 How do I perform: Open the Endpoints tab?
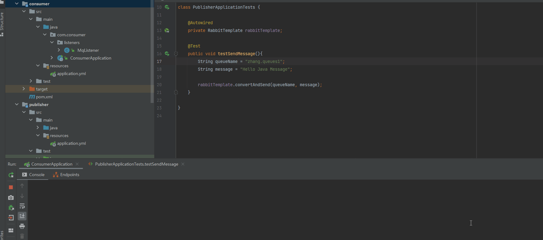[66, 175]
